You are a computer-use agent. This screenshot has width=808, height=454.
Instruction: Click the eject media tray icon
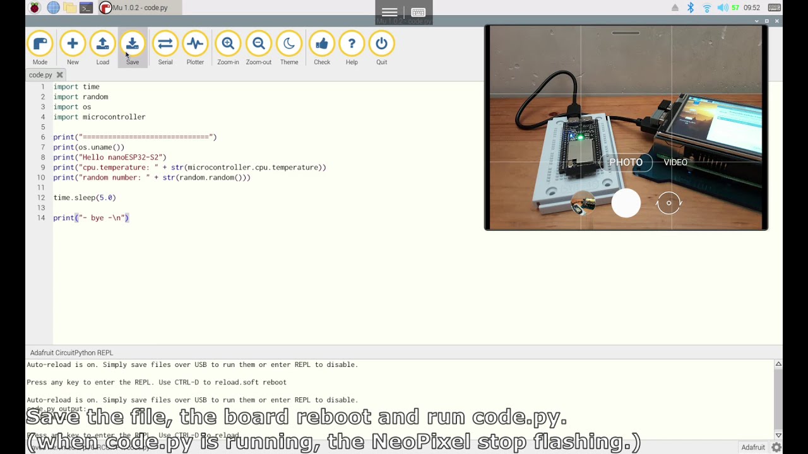pyautogui.click(x=675, y=8)
